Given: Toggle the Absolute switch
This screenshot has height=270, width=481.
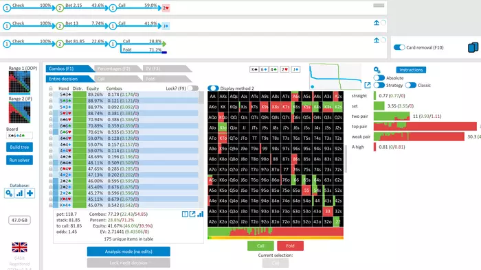Looking at the screenshot, I should [379, 78].
